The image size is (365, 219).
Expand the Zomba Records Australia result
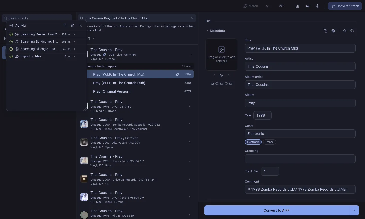(190, 124)
